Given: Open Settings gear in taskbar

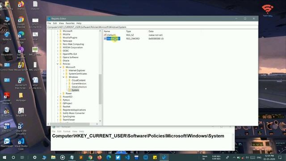Looking at the screenshot, I should tap(35, 157).
